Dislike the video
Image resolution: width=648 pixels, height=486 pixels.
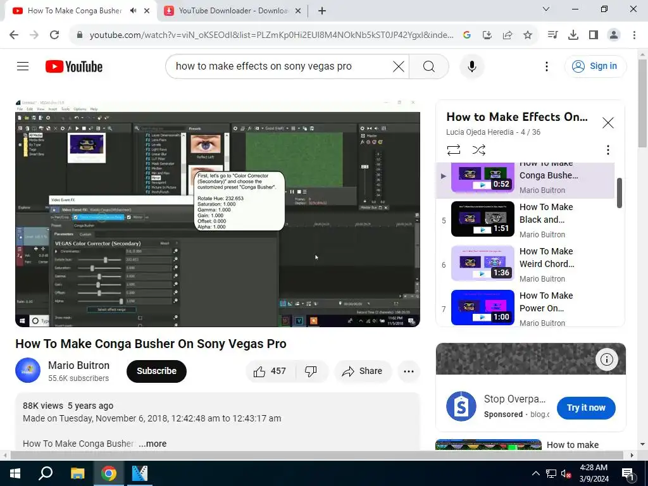point(311,371)
